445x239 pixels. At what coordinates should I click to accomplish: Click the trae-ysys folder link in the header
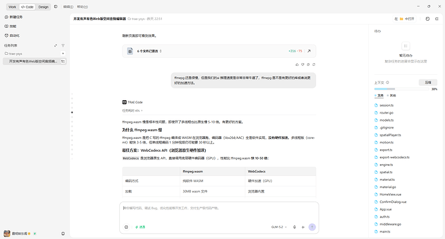tap(136, 19)
